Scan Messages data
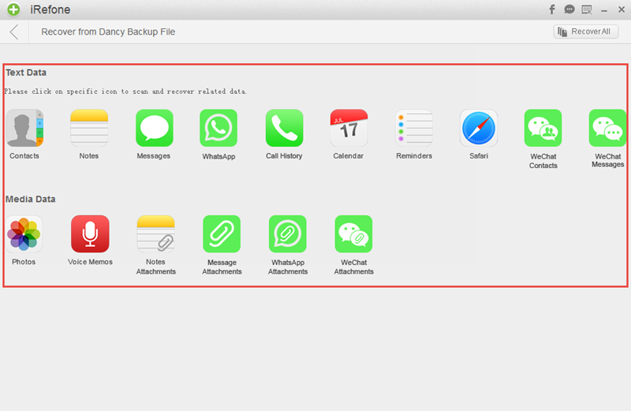The width and height of the screenshot is (631, 411). pos(154,128)
